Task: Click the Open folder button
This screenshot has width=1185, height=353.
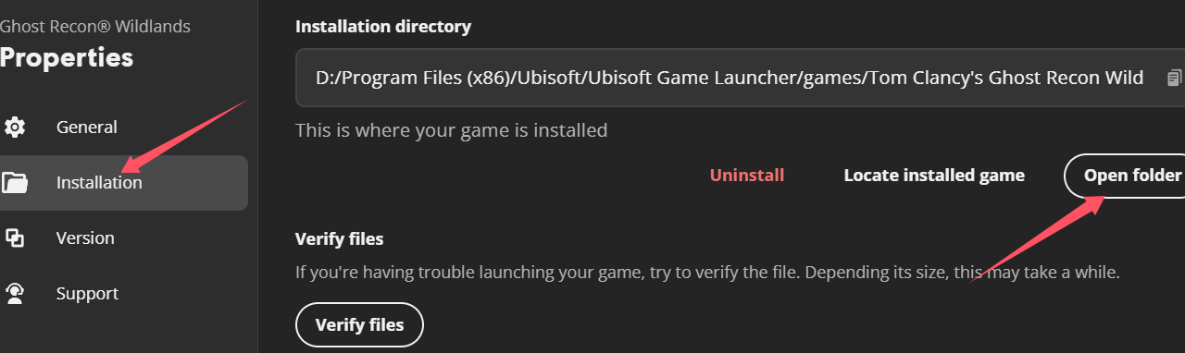Action: (x=1125, y=176)
